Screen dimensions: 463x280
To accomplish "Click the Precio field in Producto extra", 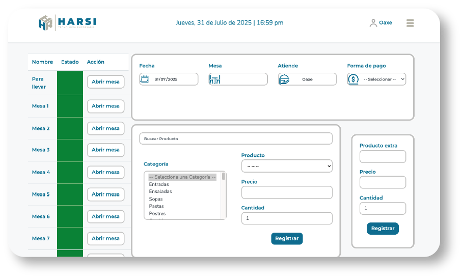I will pos(383,182).
